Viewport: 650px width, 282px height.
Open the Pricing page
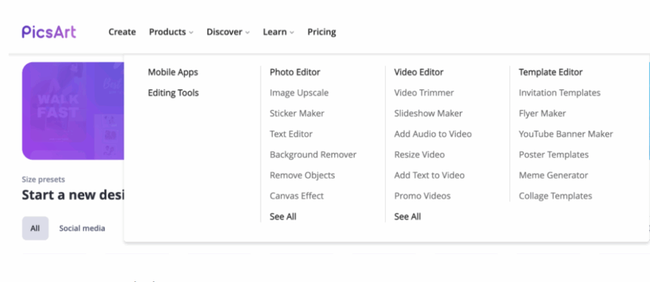pyautogui.click(x=322, y=32)
